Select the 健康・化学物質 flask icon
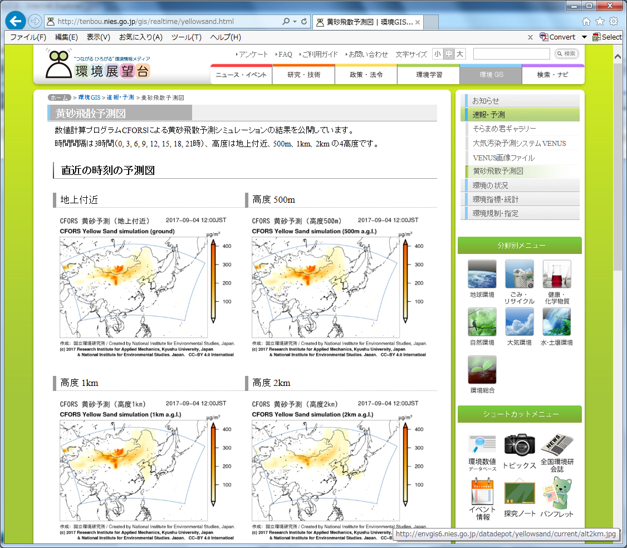The width and height of the screenshot is (627, 548). 556,274
